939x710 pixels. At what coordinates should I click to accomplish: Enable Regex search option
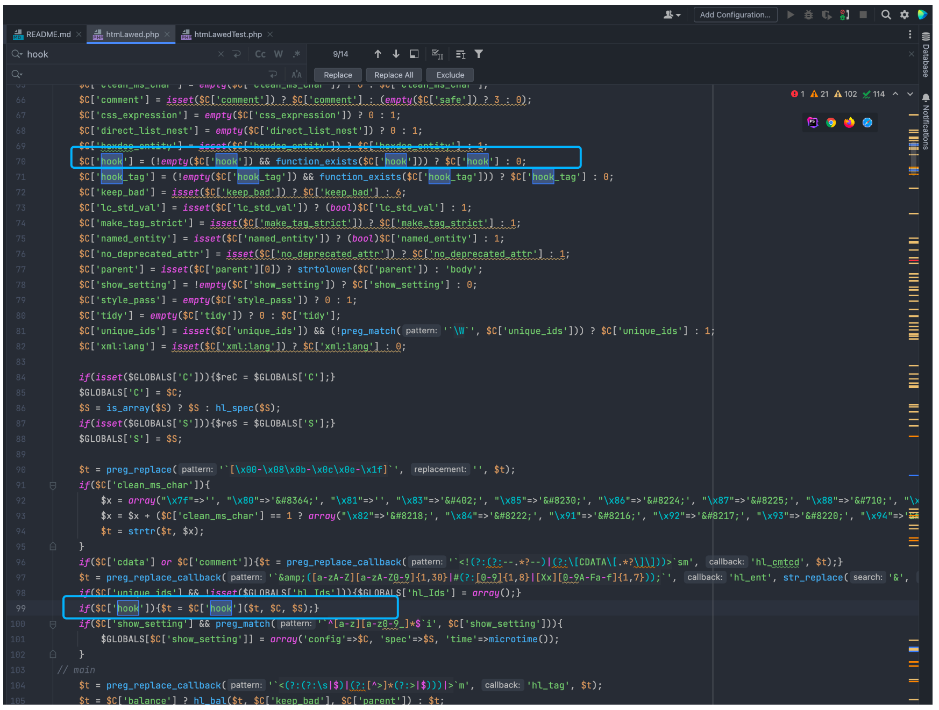(296, 54)
